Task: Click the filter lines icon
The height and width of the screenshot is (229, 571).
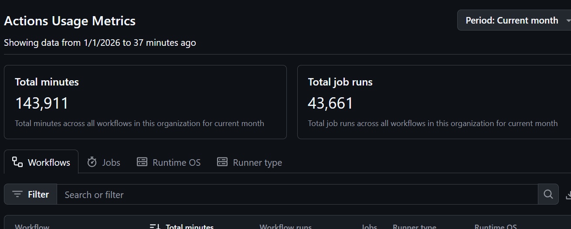Action: pos(17,195)
